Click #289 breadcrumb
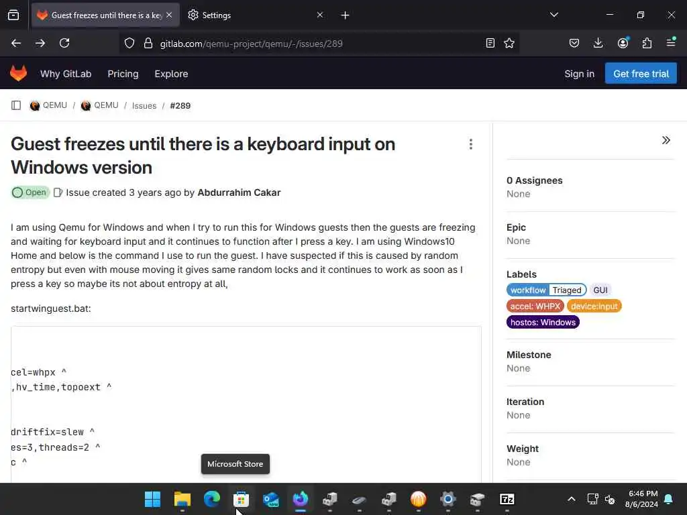This screenshot has width=687, height=515. tap(180, 106)
